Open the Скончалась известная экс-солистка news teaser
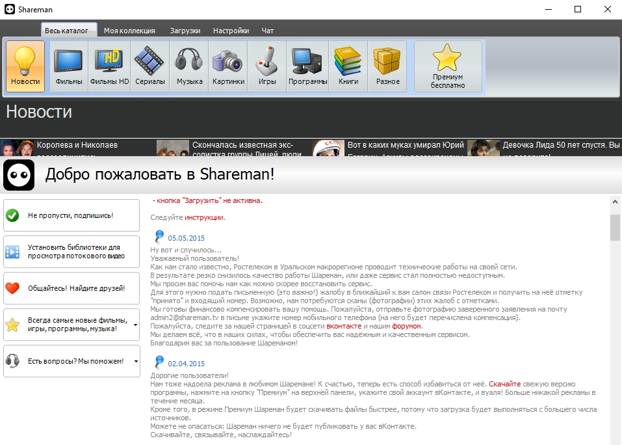 click(233, 148)
